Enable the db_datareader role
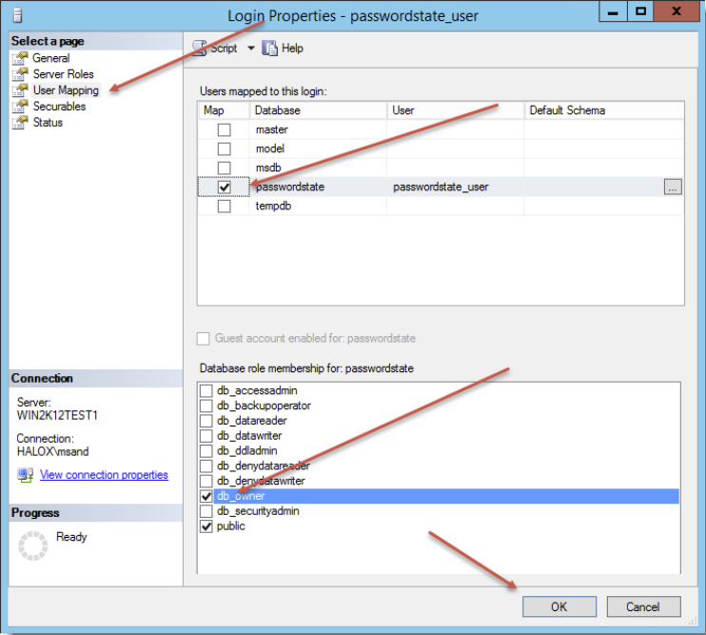 click(x=206, y=421)
